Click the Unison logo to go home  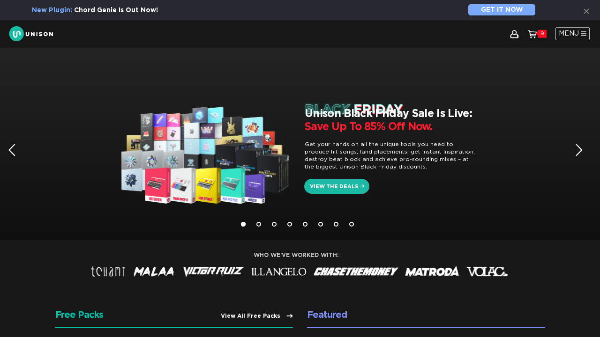click(x=31, y=33)
